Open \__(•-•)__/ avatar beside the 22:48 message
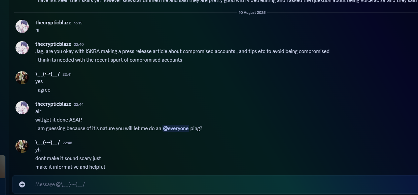This screenshot has height=195, width=418. (22, 146)
